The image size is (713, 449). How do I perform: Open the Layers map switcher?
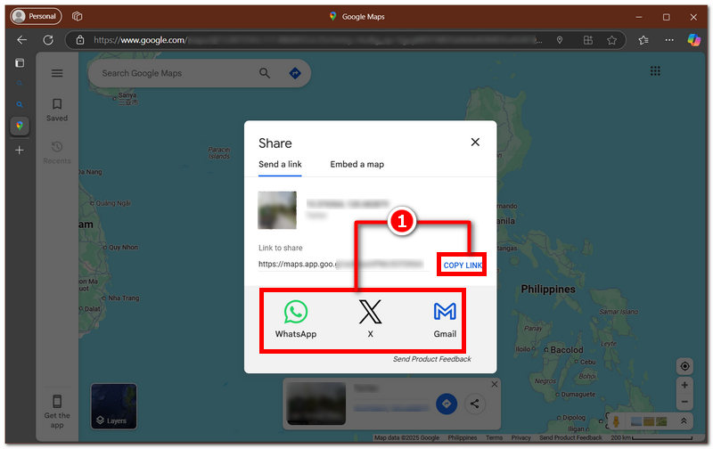114,406
